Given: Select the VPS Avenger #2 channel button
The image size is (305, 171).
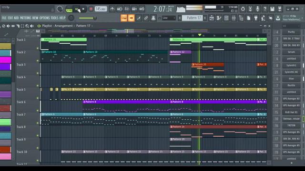Looking at the screenshot, I should [291, 99].
